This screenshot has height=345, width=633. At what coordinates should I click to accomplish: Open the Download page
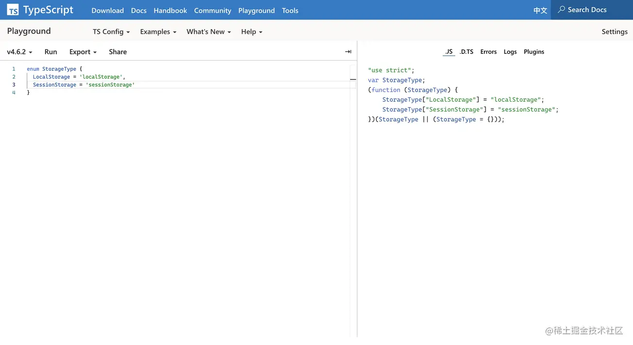point(108,10)
